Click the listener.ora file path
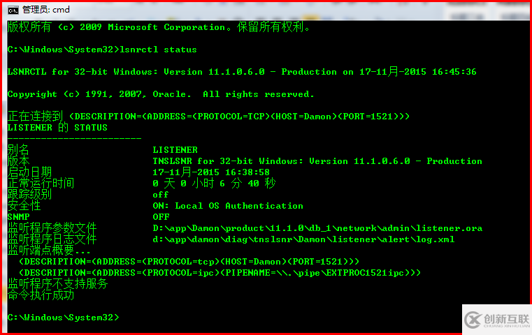 coord(317,228)
